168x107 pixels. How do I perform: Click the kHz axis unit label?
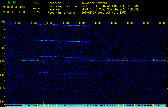2,22
